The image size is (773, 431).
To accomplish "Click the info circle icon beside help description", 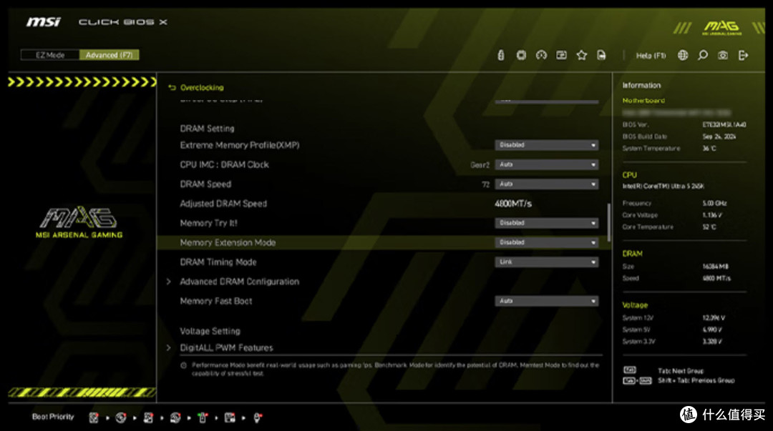I will point(183,365).
